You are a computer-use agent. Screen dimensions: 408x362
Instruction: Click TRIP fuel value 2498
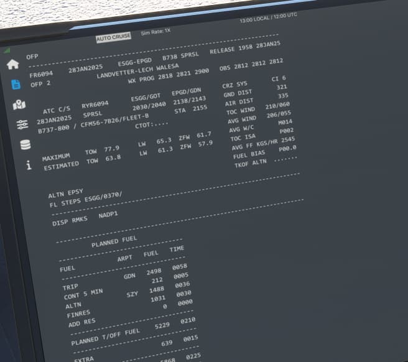tap(154, 272)
